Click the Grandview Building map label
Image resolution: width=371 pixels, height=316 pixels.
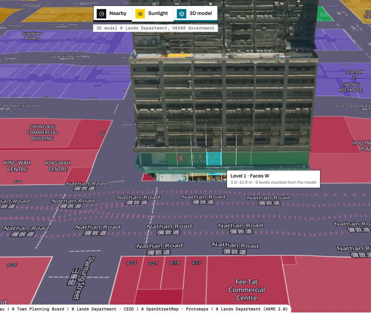point(32,36)
